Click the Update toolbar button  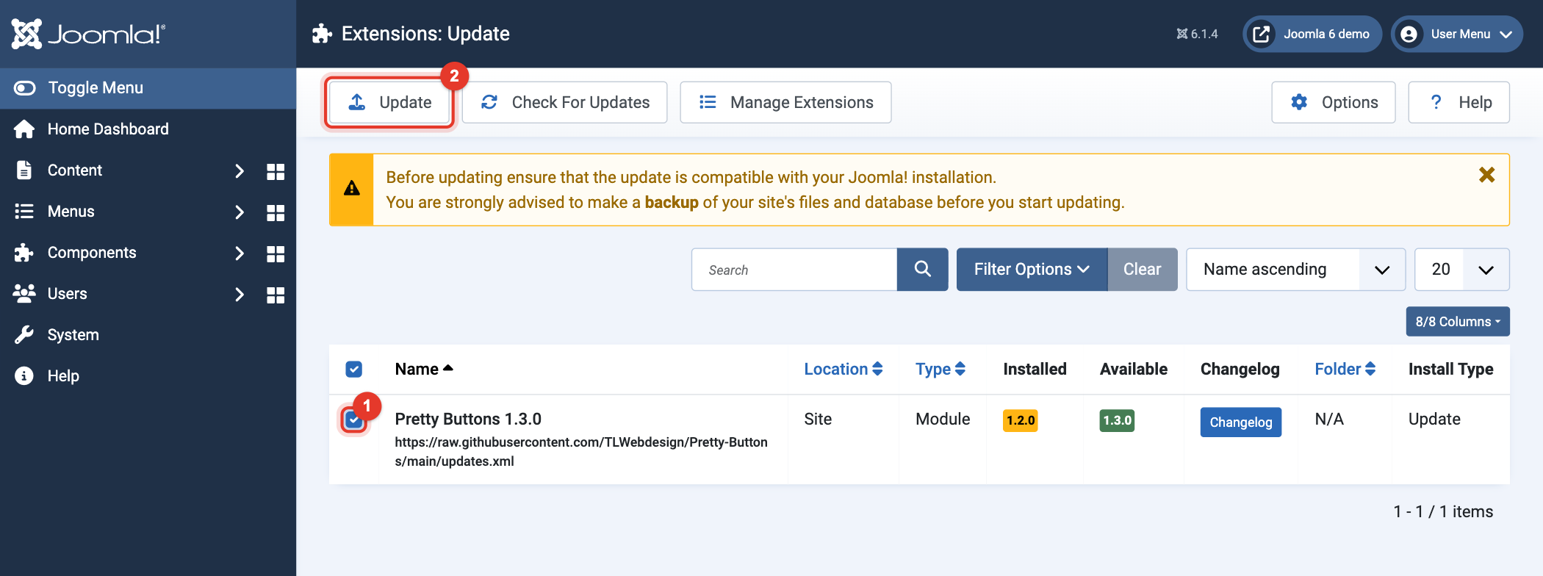coord(389,102)
